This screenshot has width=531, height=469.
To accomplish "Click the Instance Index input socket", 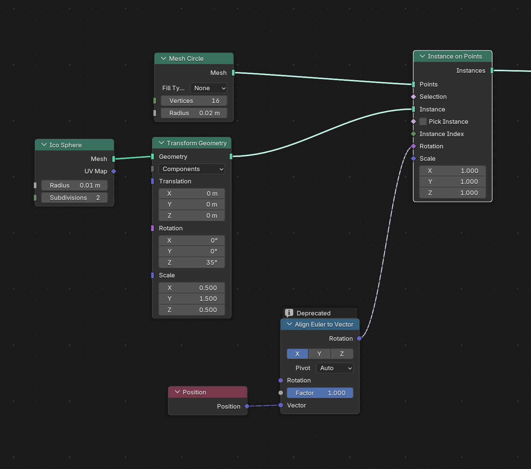I will pyautogui.click(x=413, y=134).
